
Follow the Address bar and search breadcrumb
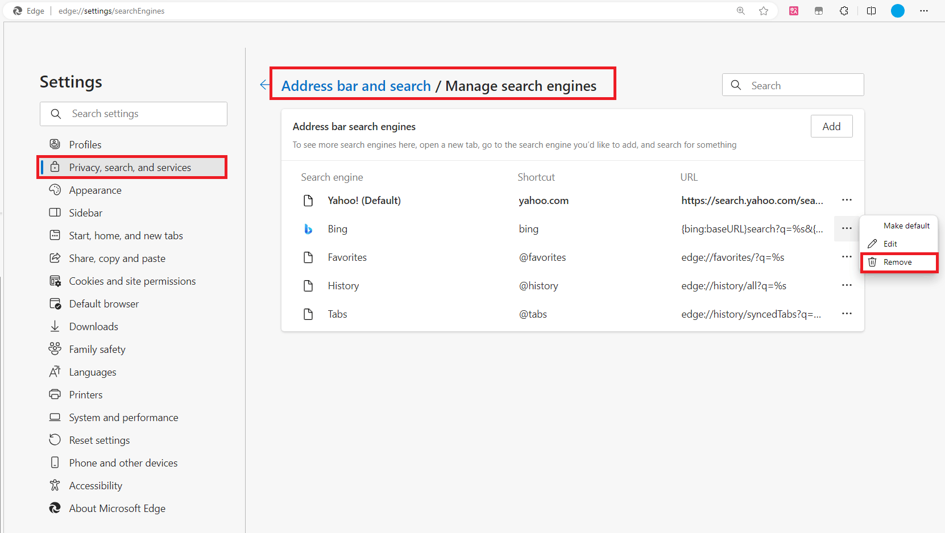coord(356,86)
